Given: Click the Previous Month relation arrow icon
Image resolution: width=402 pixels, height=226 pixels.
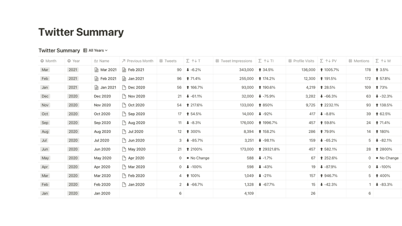Looking at the screenshot, I should (x=124, y=61).
